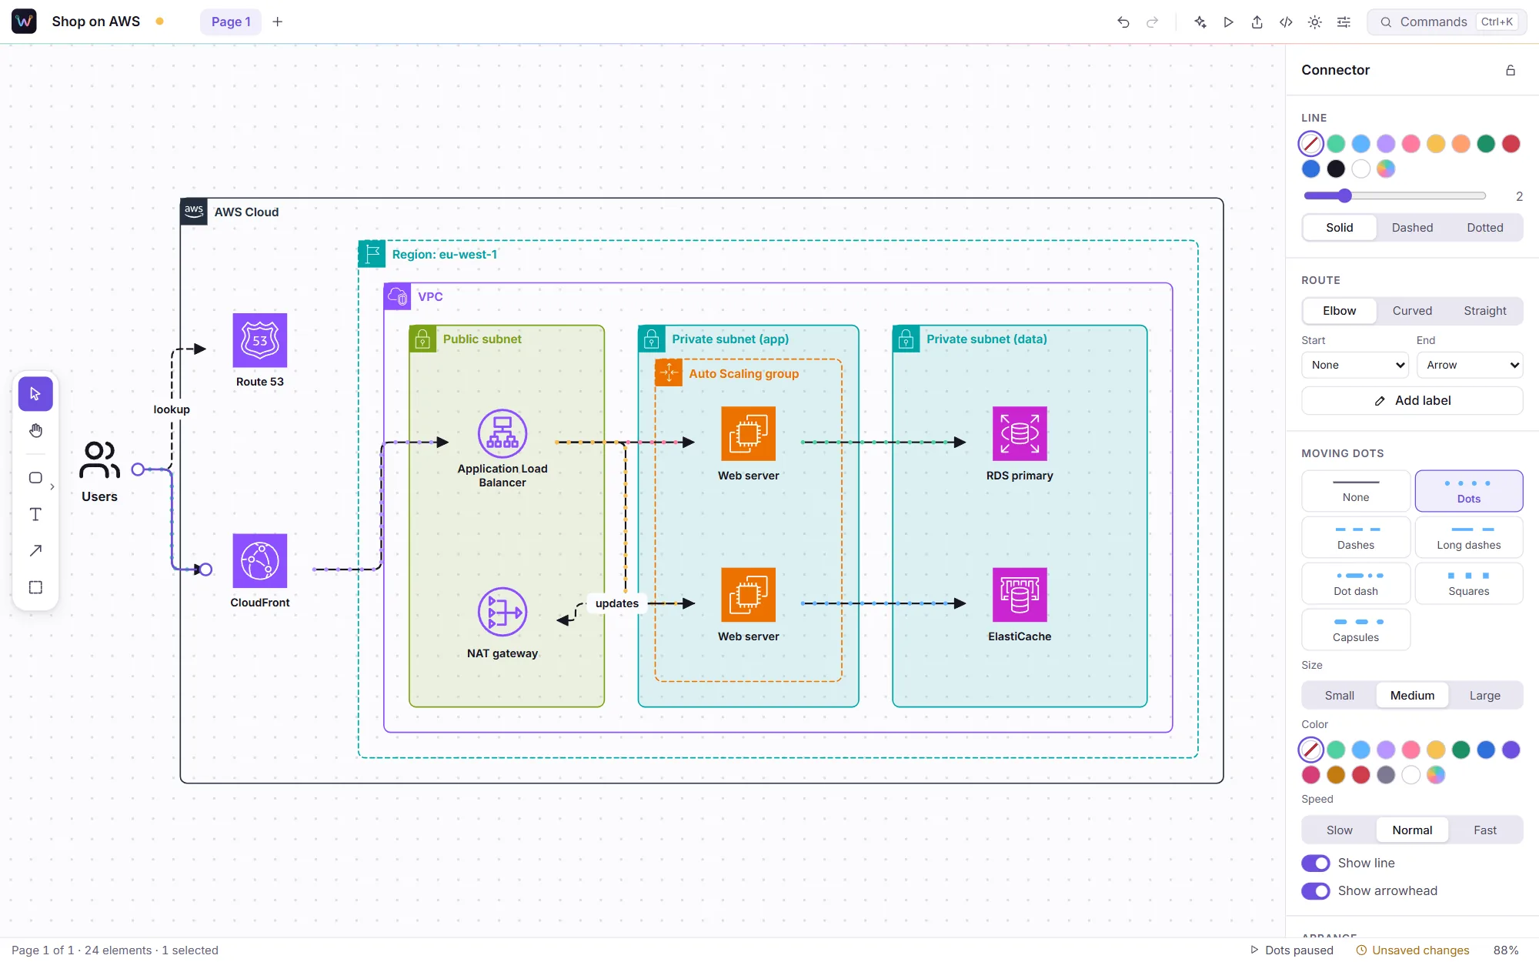Select Region: eu-west-1 group label
The height and width of the screenshot is (962, 1539).
click(x=444, y=255)
